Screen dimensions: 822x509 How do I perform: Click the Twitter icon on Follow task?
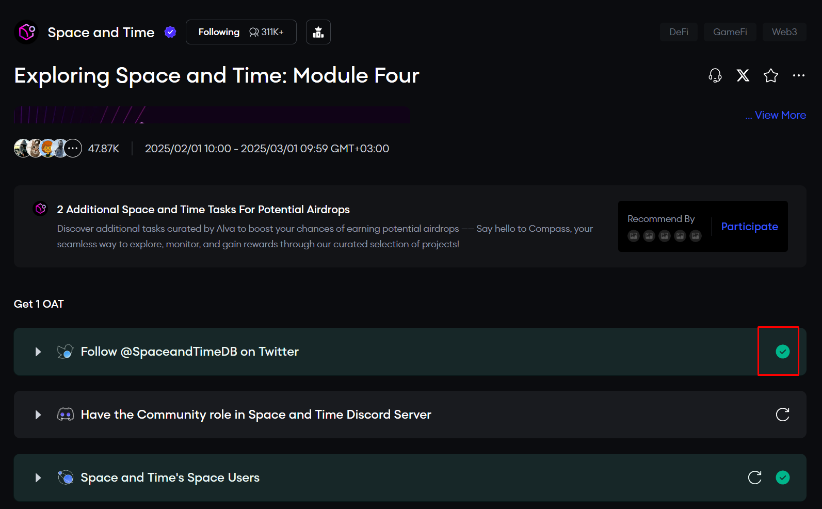66,352
